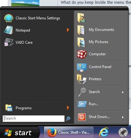Expand the Shut Down options arrow
Viewport: 131px width, 138px height.
(123, 117)
